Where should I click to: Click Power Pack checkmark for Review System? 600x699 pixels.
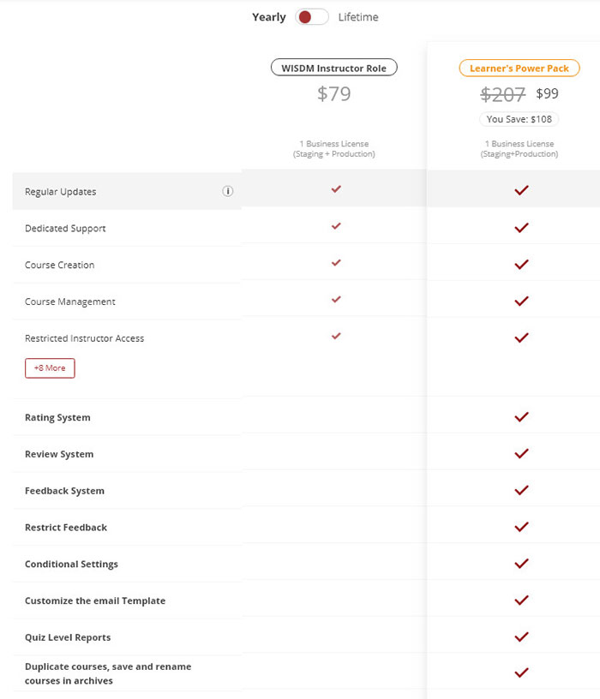521,453
